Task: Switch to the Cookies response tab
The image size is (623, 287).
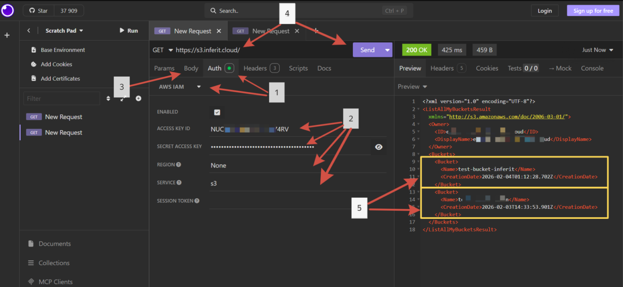Action: 487,68
